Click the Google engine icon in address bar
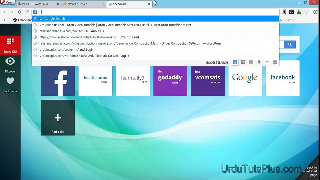The width and height of the screenshot is (320, 180). (x=35, y=12)
